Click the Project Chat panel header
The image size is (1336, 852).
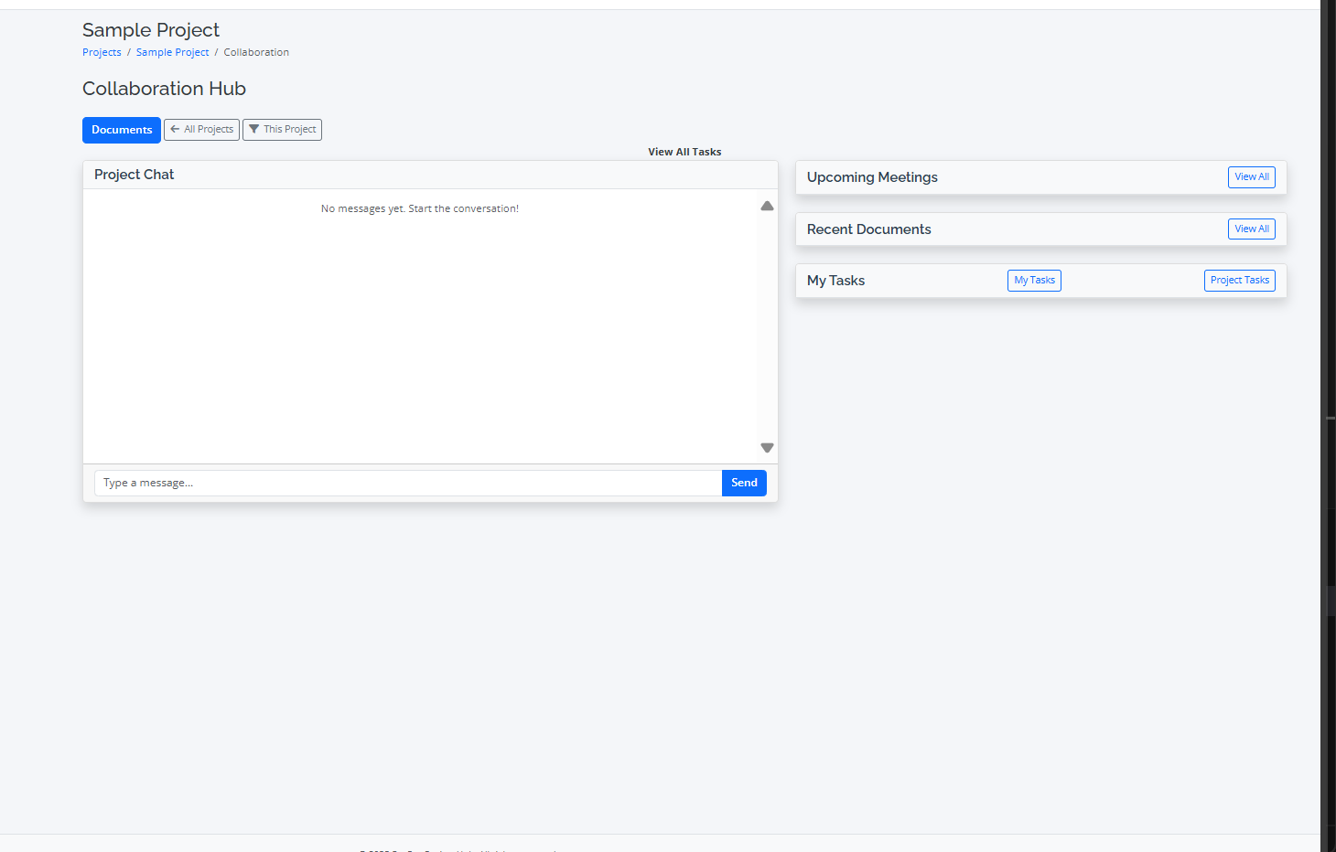[x=134, y=175]
